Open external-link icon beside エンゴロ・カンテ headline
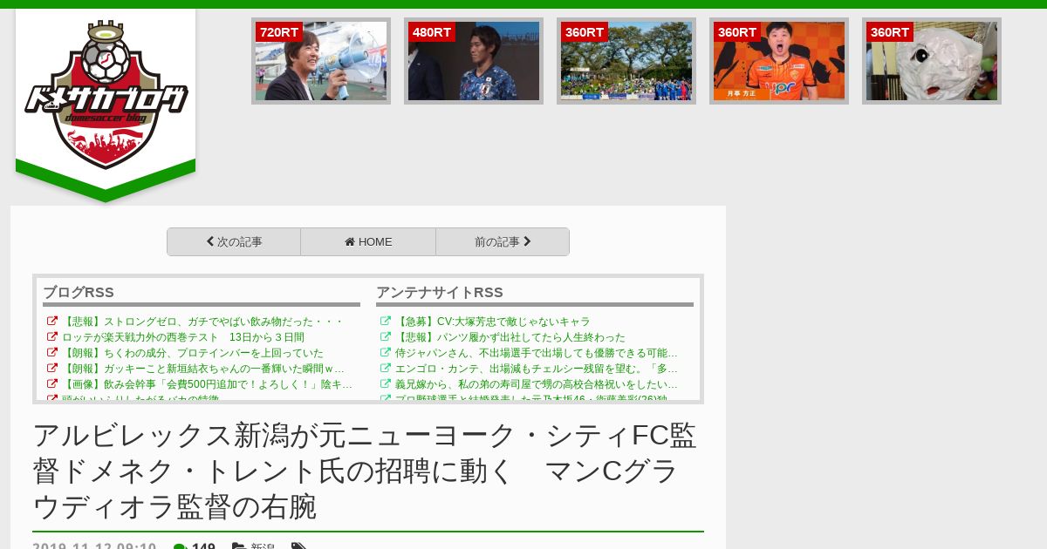The image size is (1047, 549). (x=386, y=369)
